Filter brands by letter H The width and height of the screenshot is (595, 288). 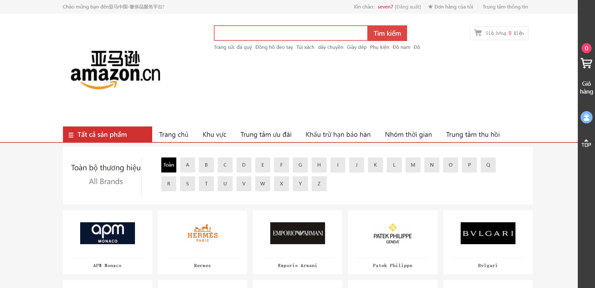click(x=319, y=165)
